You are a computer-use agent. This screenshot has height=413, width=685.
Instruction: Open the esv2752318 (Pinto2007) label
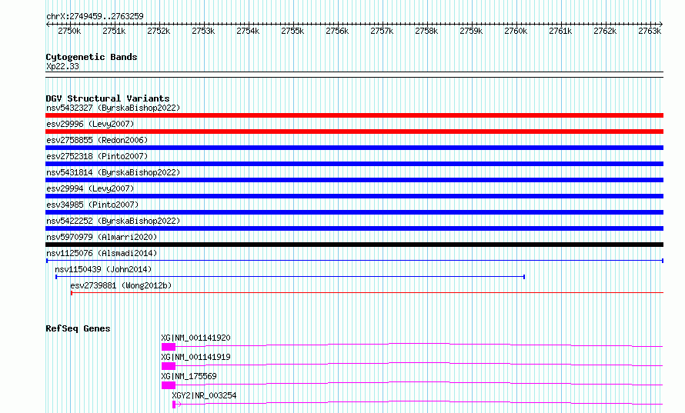[97, 156]
